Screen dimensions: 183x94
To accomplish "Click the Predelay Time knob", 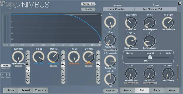I will tap(110, 40).
